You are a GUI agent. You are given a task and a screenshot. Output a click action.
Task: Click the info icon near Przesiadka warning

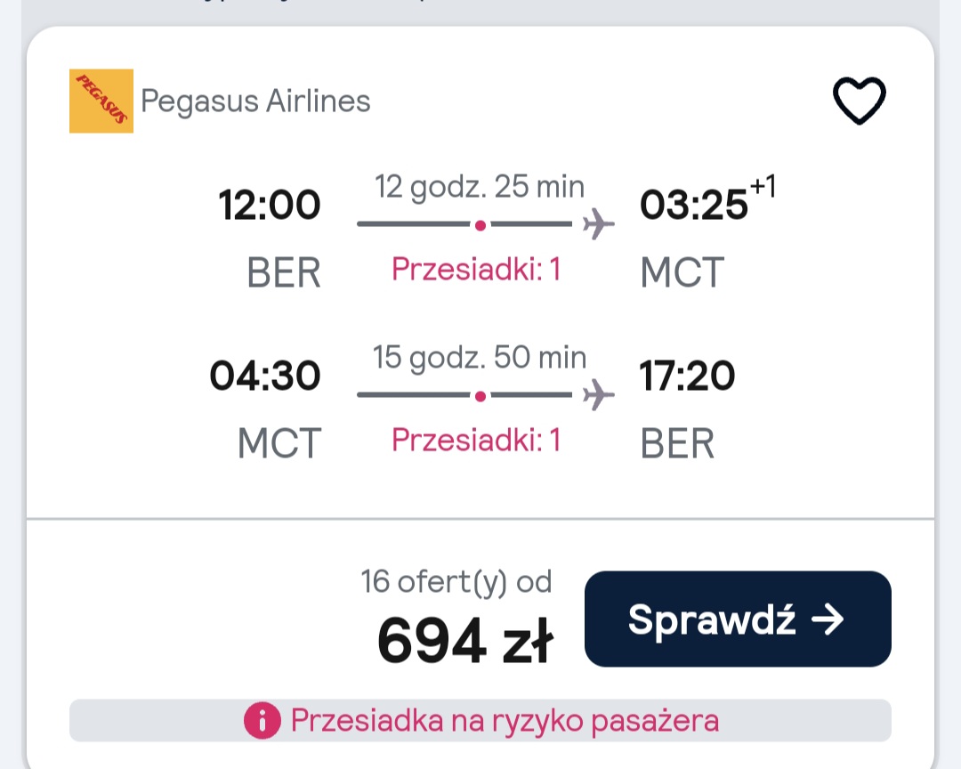(262, 721)
